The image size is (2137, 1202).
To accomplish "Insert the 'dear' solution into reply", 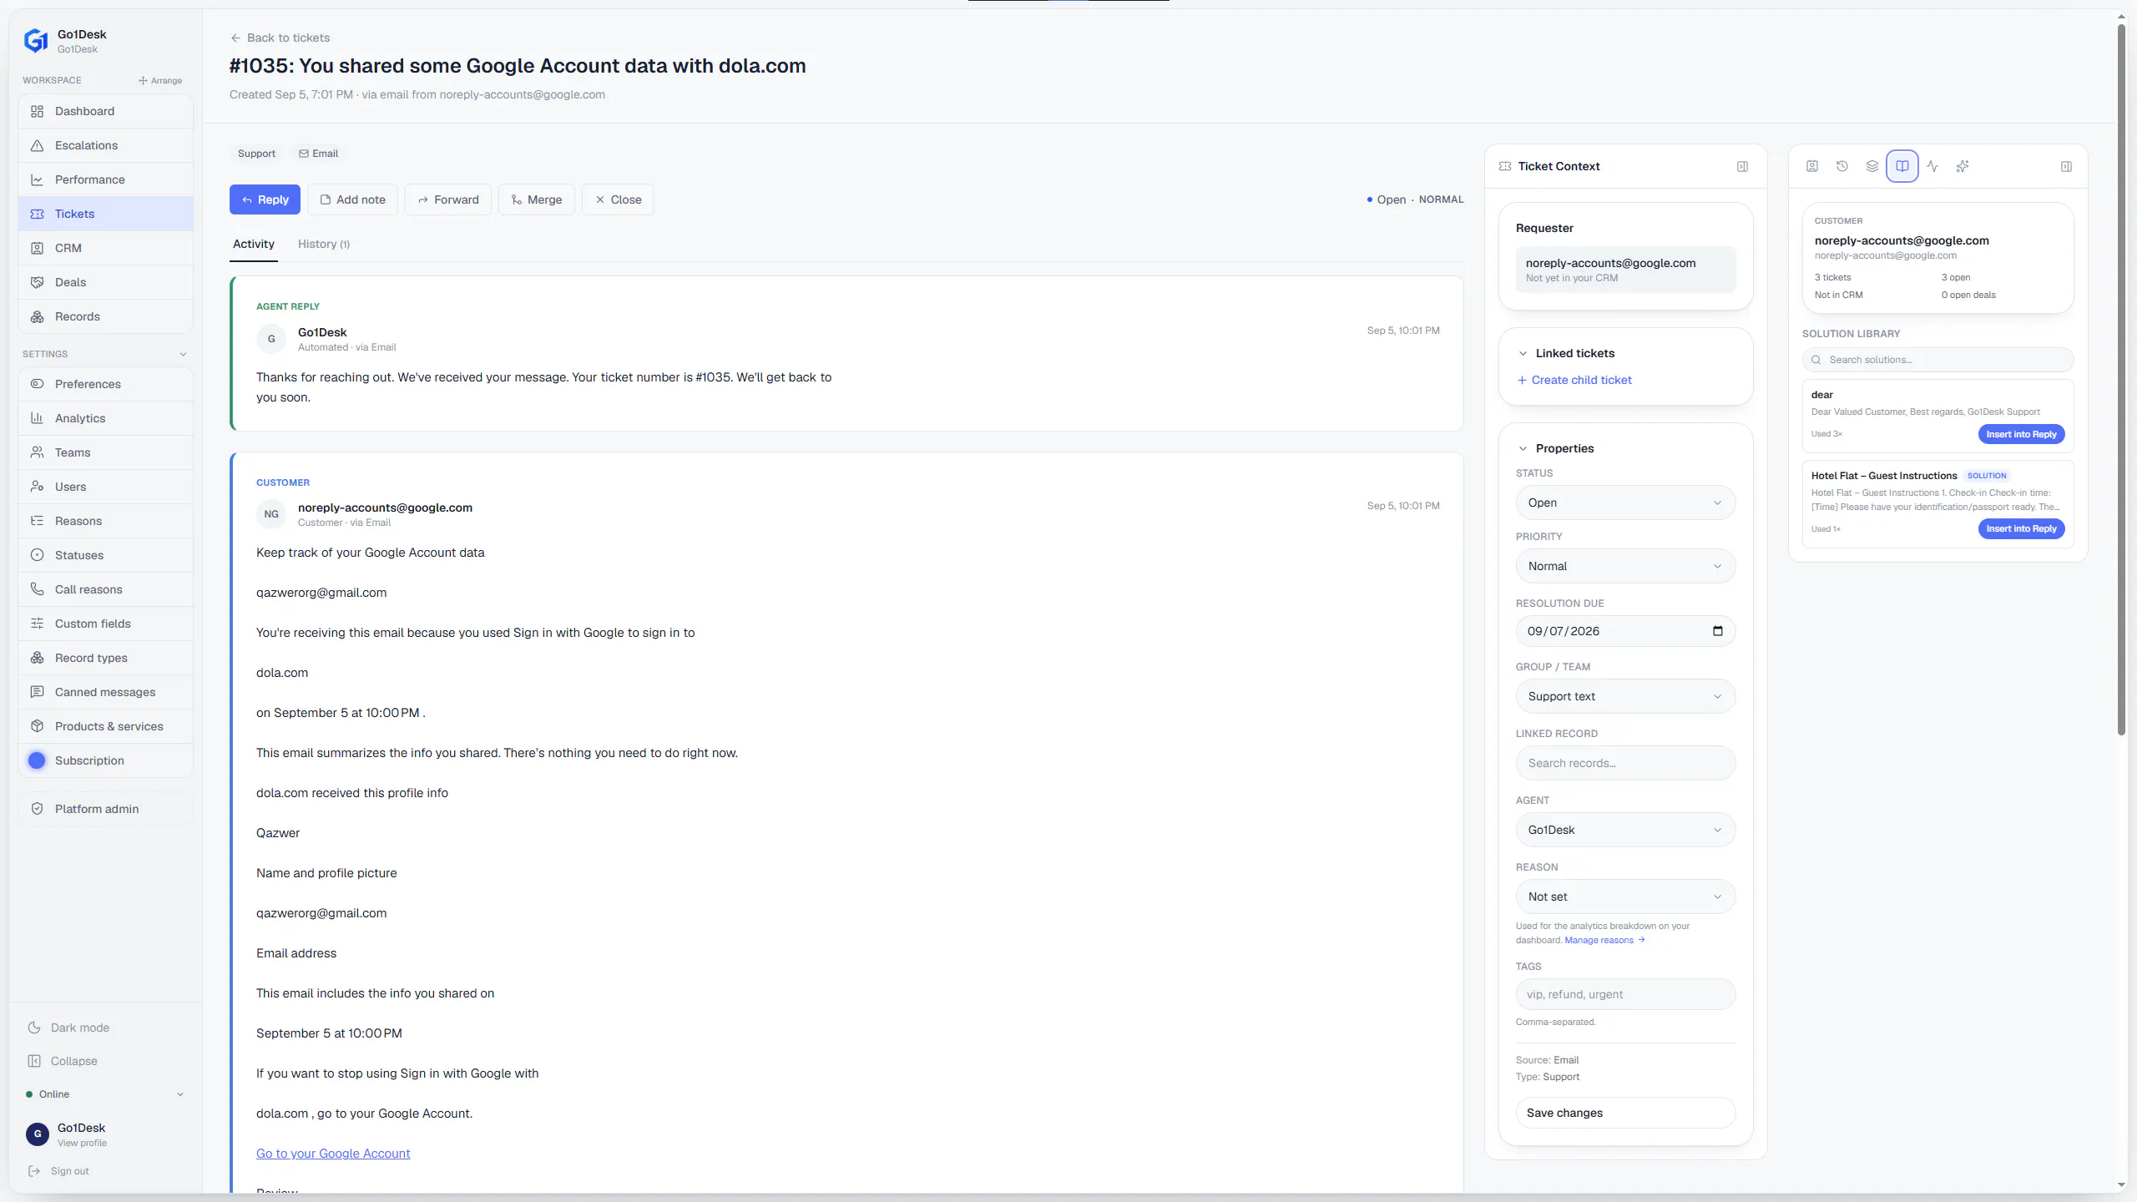I will click(2021, 434).
